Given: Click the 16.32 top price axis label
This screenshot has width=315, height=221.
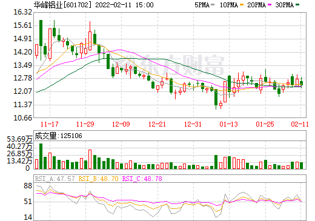Looking at the screenshot, I should coord(22,12).
